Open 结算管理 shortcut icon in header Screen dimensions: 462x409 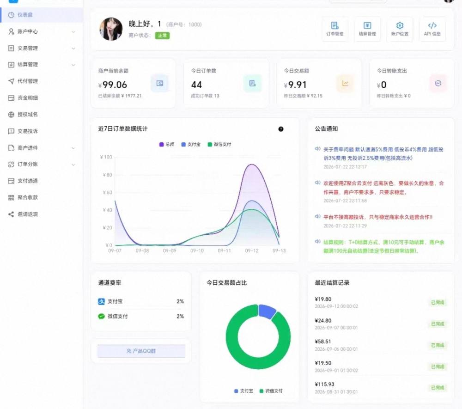coord(367,29)
